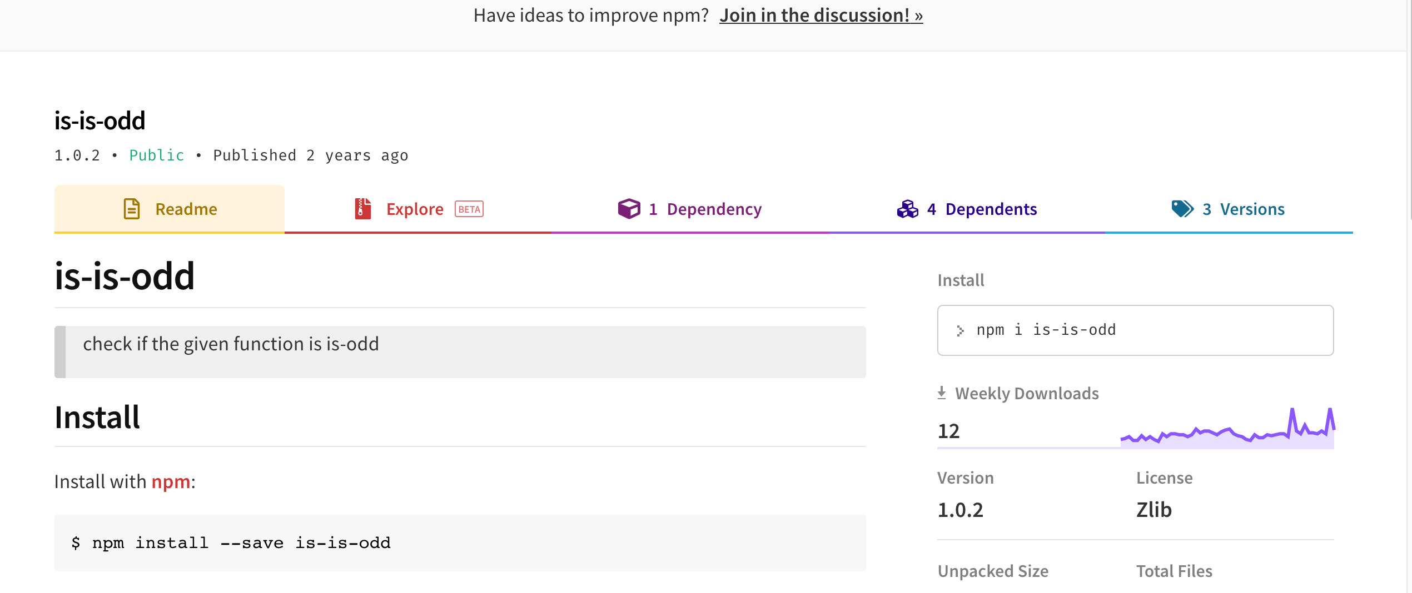The width and height of the screenshot is (1412, 593).
Task: Click the 'Public' label under package name
Action: point(157,155)
